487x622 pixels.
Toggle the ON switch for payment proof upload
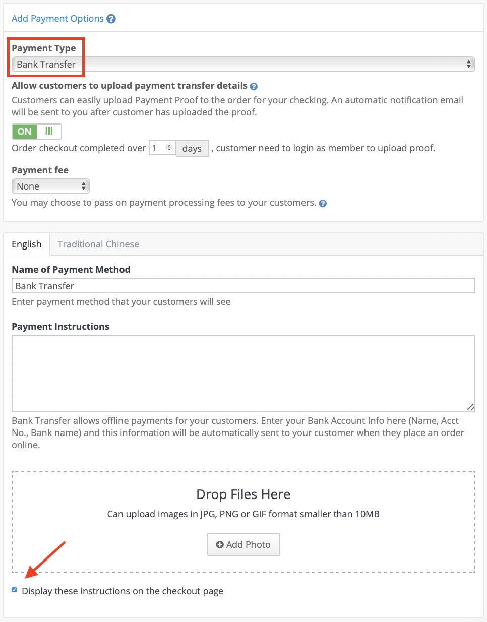(37, 132)
